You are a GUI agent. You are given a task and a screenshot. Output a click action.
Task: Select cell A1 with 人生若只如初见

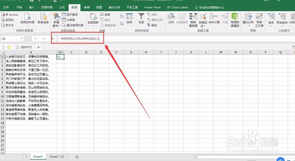coord(31,57)
